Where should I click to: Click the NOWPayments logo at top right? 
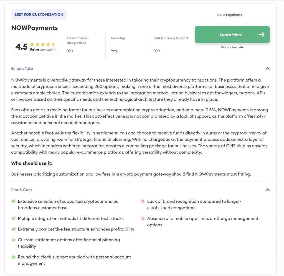(x=229, y=15)
